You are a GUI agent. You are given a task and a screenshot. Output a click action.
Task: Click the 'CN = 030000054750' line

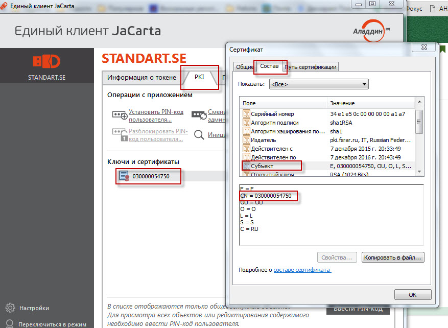pos(266,196)
